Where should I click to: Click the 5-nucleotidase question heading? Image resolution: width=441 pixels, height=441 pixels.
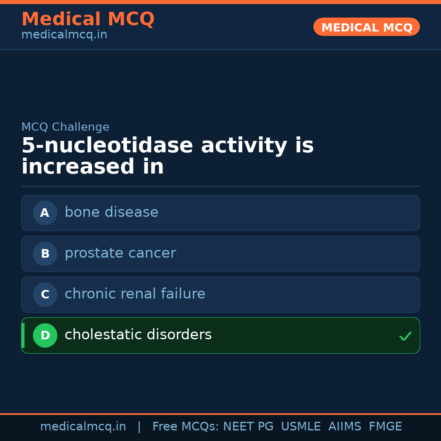coord(167,156)
